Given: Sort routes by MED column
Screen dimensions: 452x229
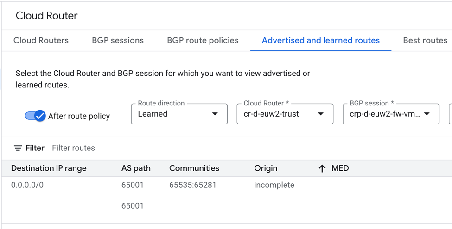Looking at the screenshot, I should tap(340, 168).
